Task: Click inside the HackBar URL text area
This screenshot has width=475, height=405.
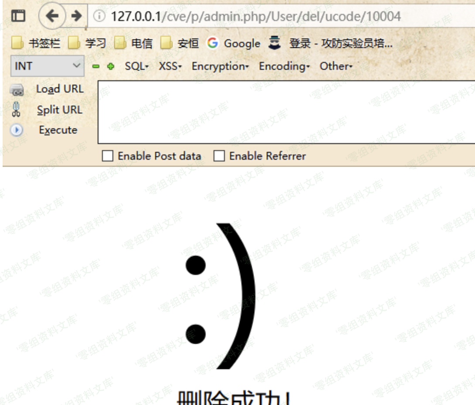Action: pyautogui.click(x=285, y=112)
